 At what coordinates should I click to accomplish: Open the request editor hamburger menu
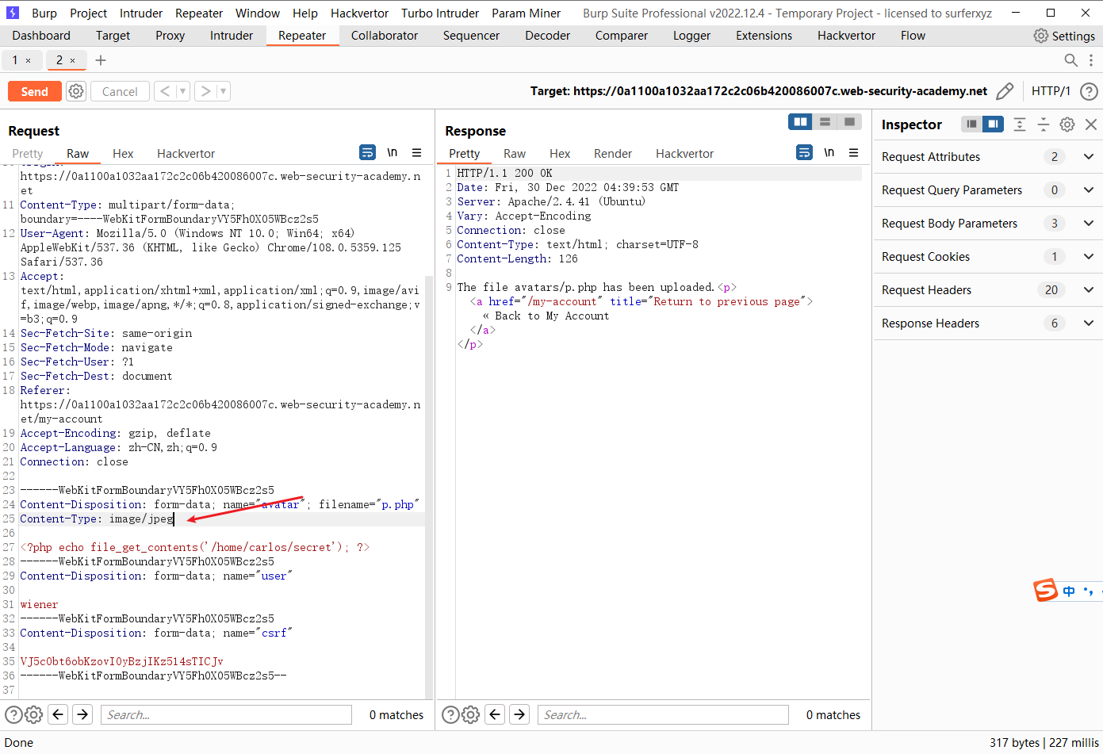417,152
